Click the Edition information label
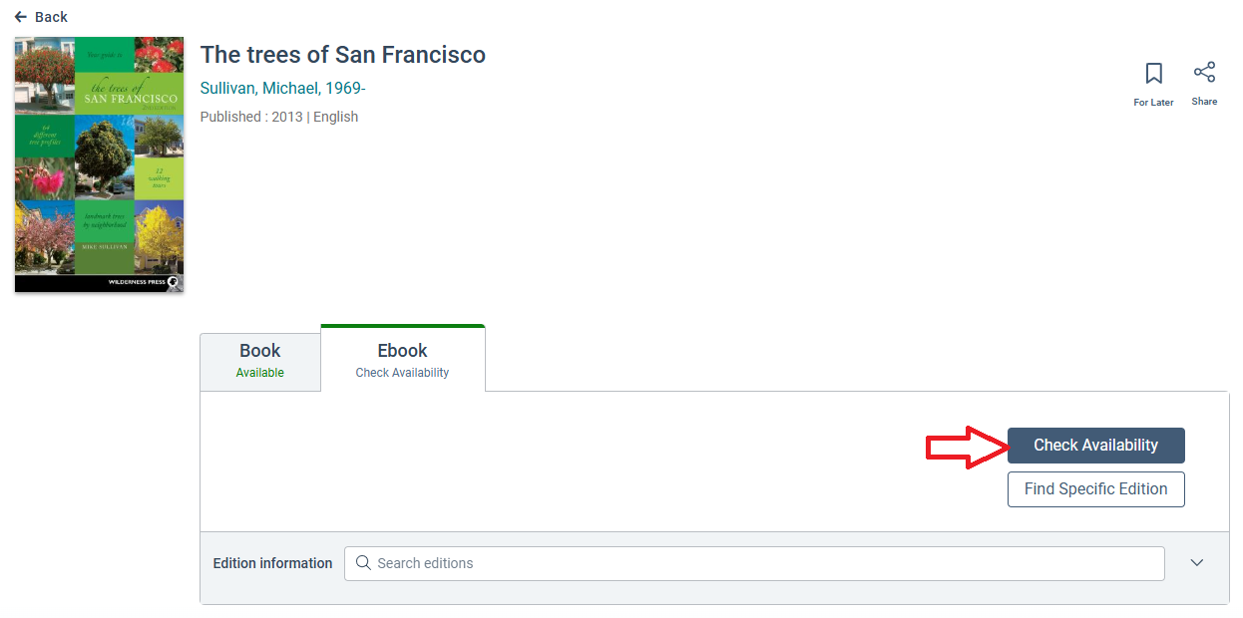This screenshot has height=618, width=1243. point(272,563)
